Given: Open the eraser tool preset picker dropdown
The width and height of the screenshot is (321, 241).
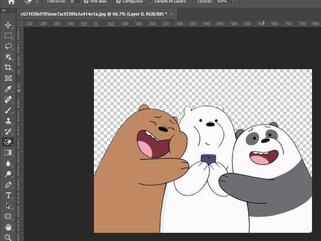Looking at the screenshot, I should coord(37,2).
